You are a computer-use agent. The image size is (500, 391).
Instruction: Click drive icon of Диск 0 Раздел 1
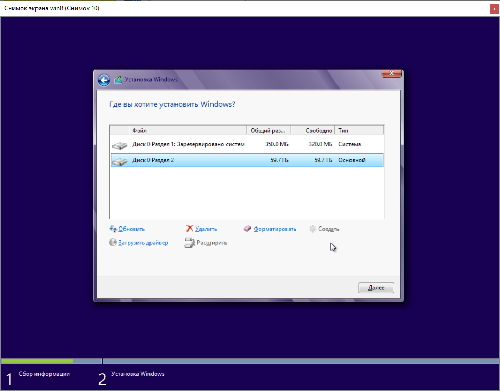[x=120, y=146]
